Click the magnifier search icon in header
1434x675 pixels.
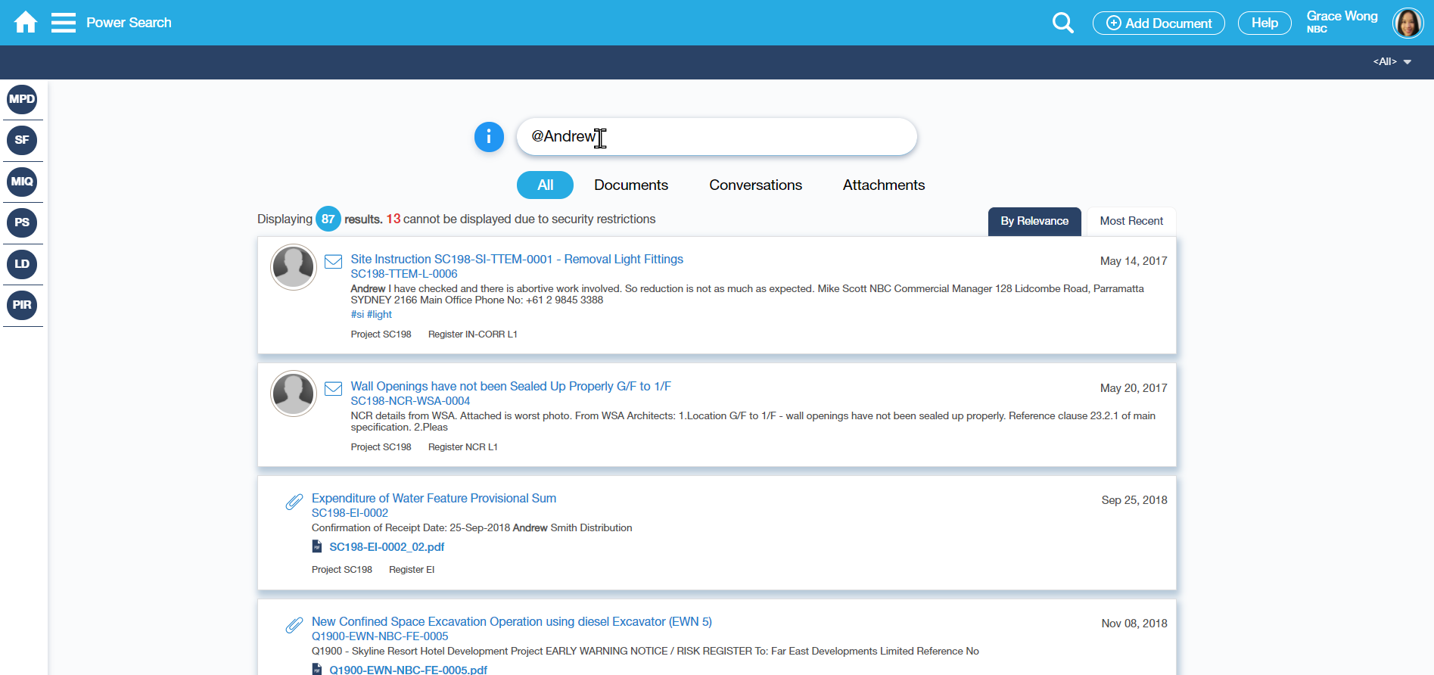1062,23
